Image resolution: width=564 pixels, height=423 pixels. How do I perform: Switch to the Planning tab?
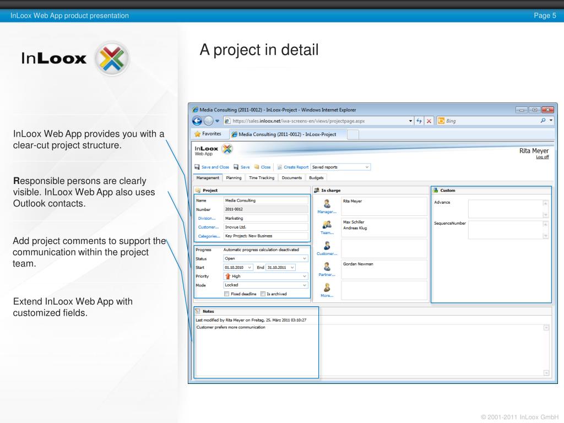234,178
